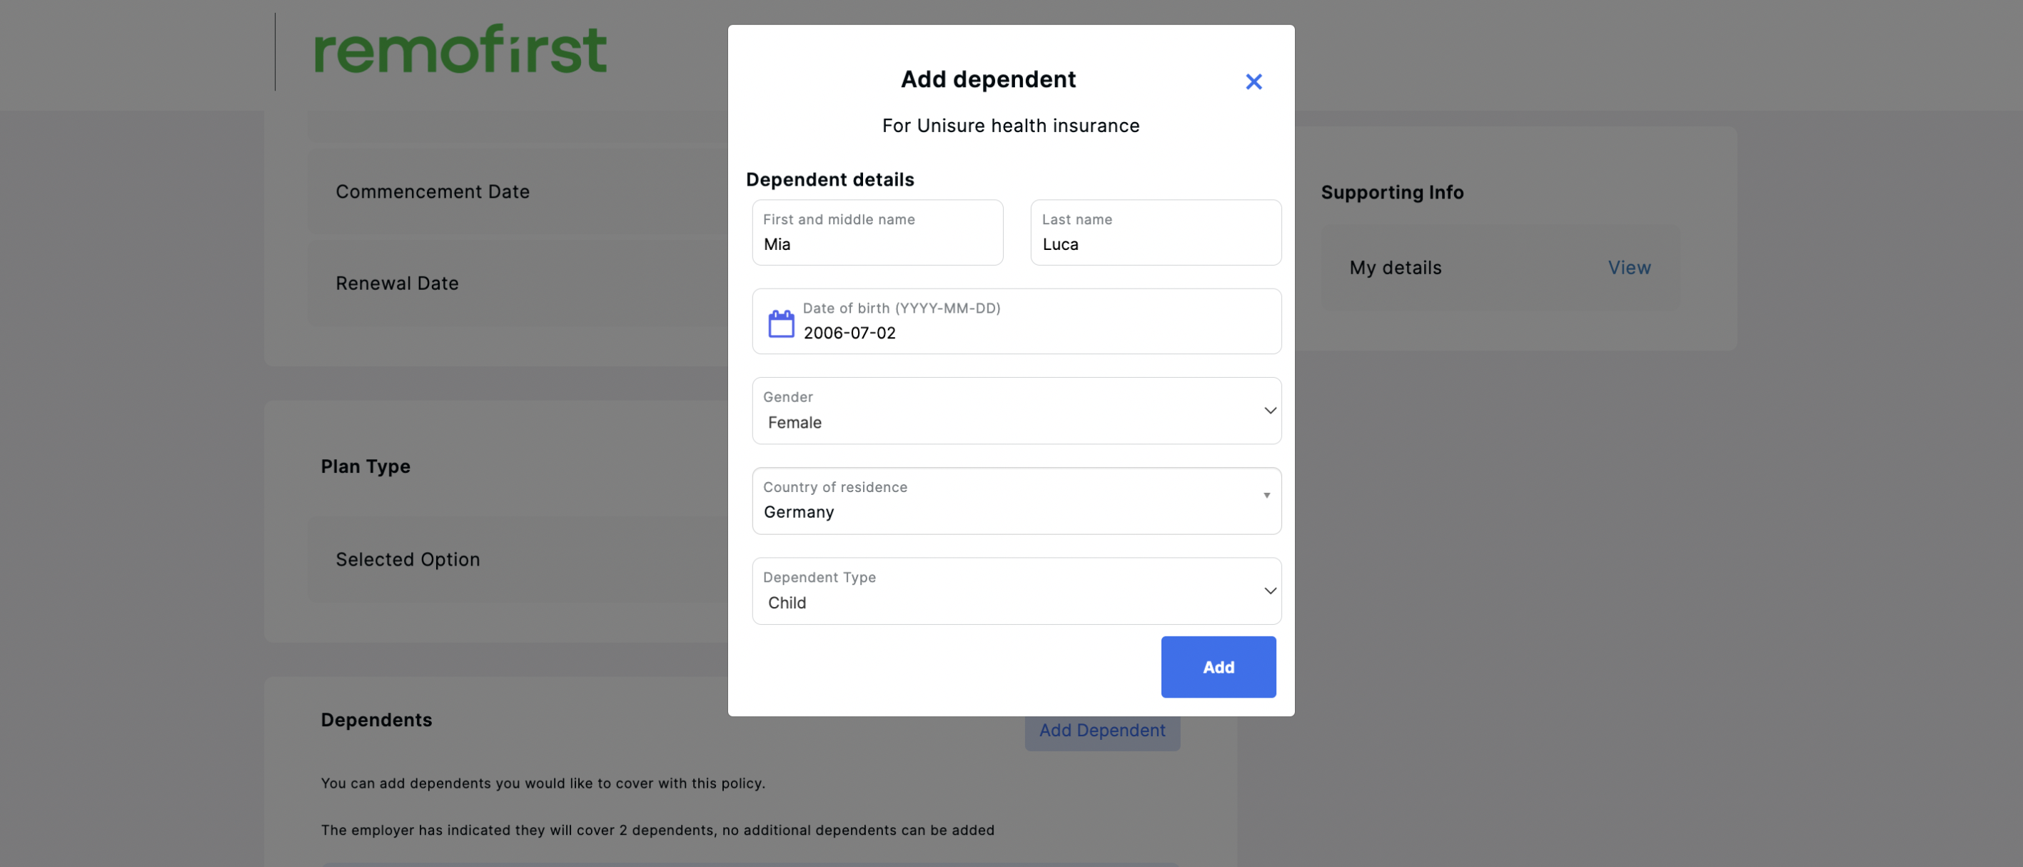This screenshot has width=2023, height=867.
Task: Click the Commencement Date row
Action: coord(518,191)
